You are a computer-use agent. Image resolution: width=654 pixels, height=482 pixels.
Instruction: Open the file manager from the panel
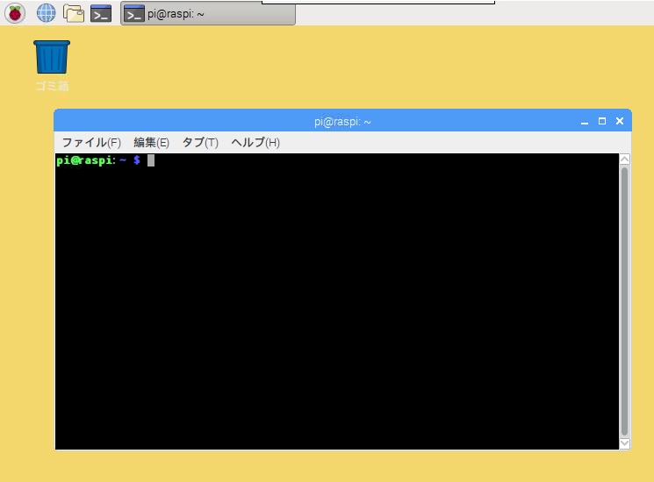(74, 13)
